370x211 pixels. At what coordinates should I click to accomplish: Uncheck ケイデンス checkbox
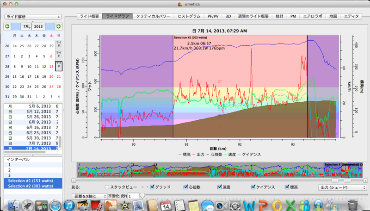click(253, 187)
